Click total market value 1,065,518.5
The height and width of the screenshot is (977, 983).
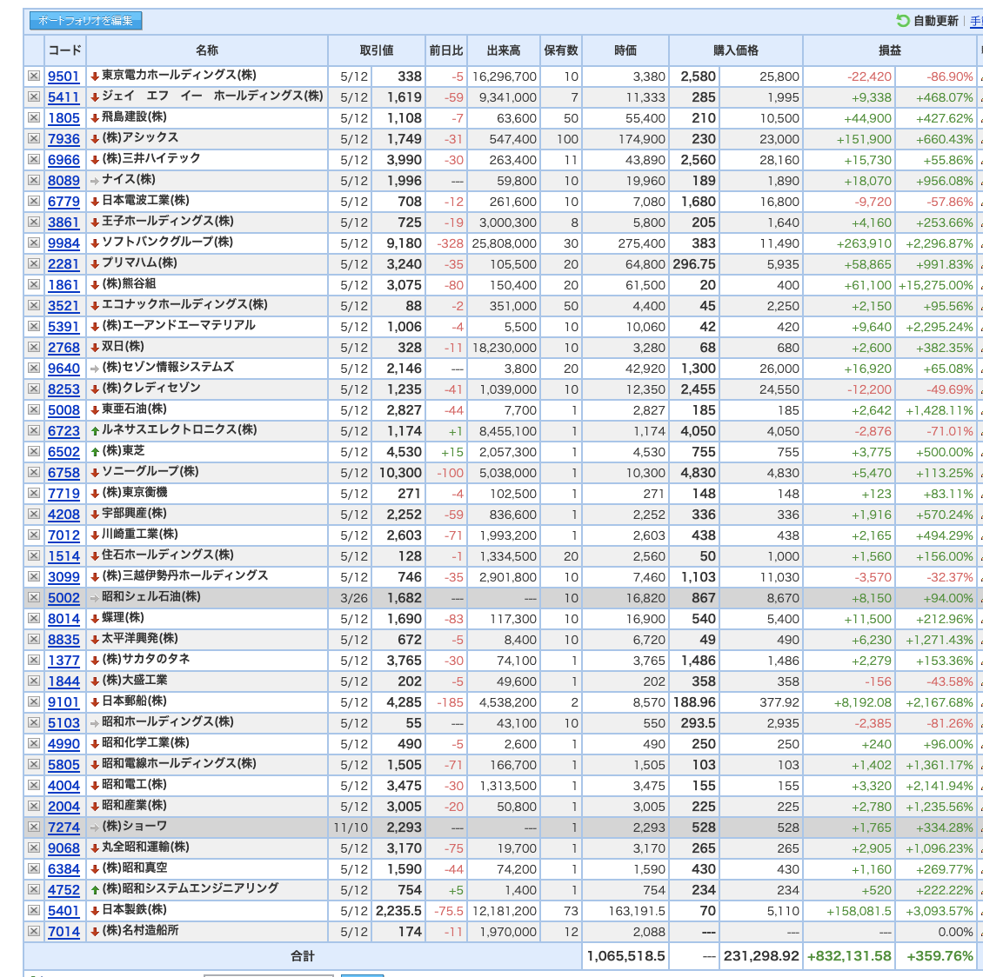click(x=625, y=956)
